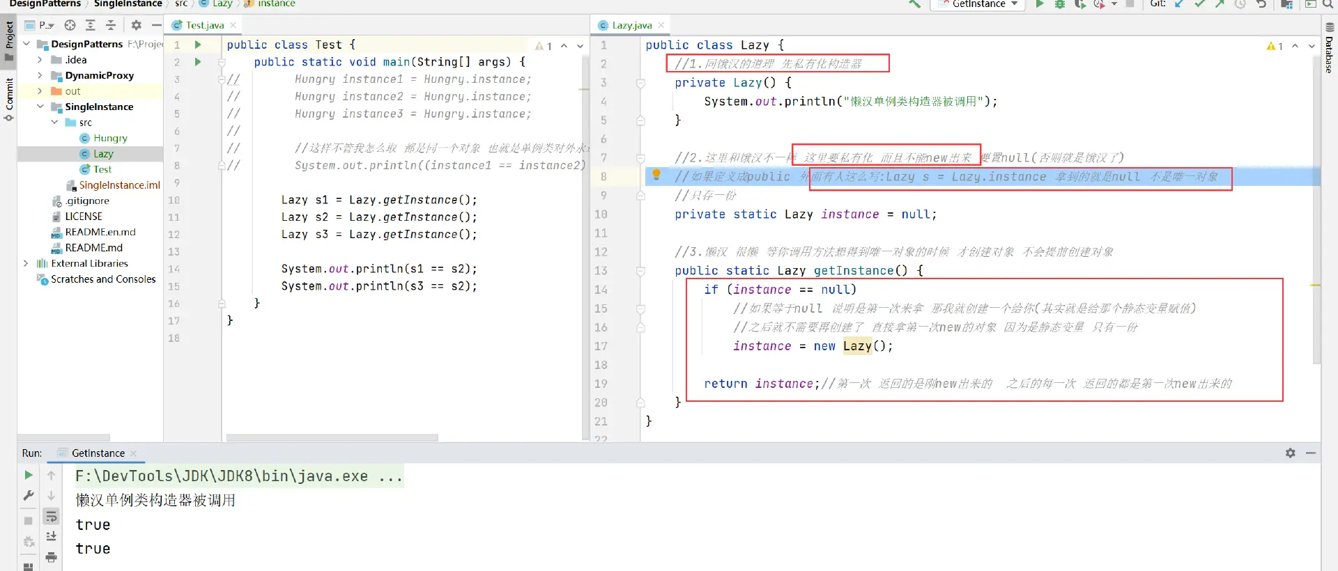This screenshot has height=571, width=1338.
Task: Collapse the src folder
Action: coord(54,123)
